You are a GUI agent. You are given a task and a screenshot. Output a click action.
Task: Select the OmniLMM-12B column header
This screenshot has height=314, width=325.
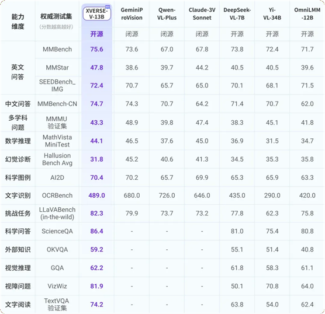307,14
